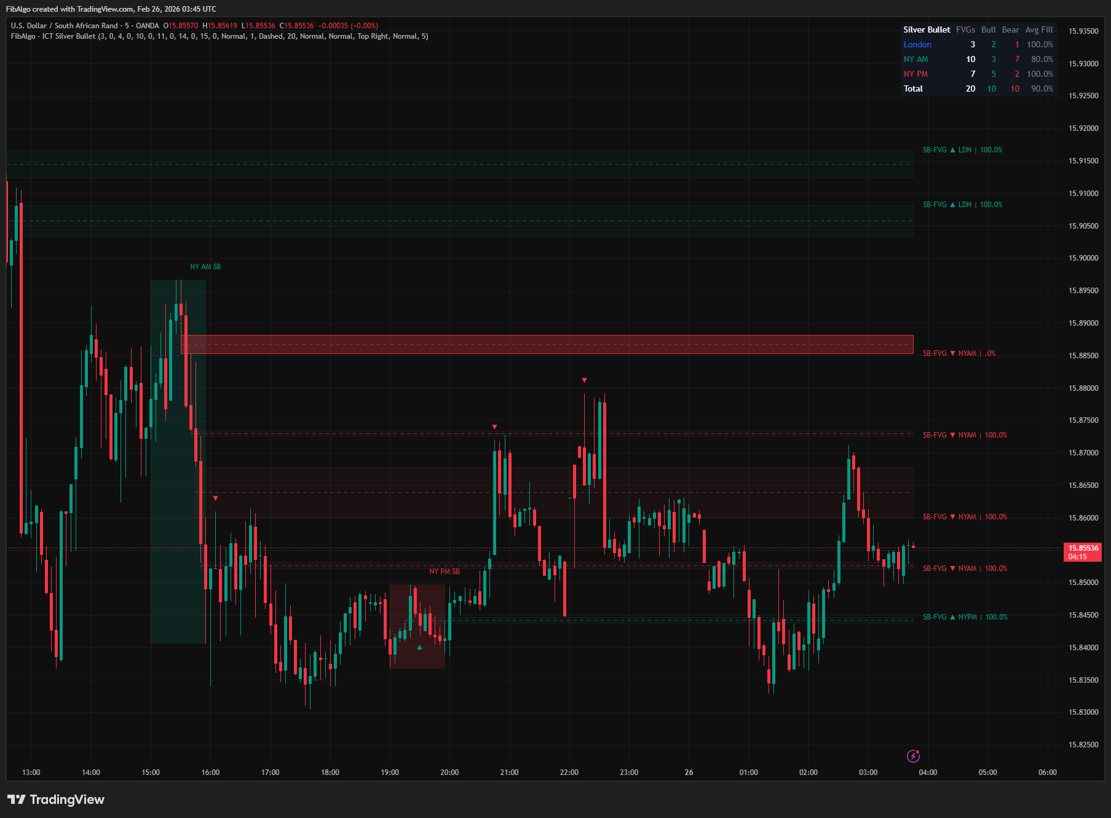Click the SB-FVG LDN 100.0% label
The width and height of the screenshot is (1111, 818).
(x=962, y=149)
